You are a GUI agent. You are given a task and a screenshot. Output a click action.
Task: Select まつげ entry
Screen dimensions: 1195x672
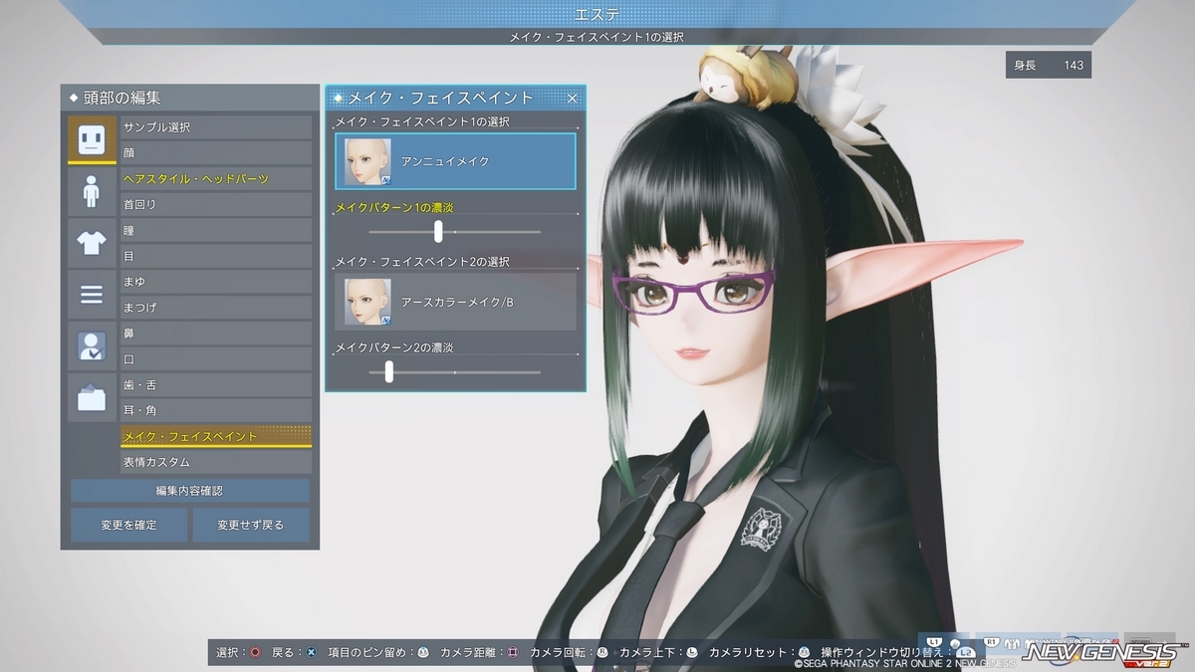[216, 308]
